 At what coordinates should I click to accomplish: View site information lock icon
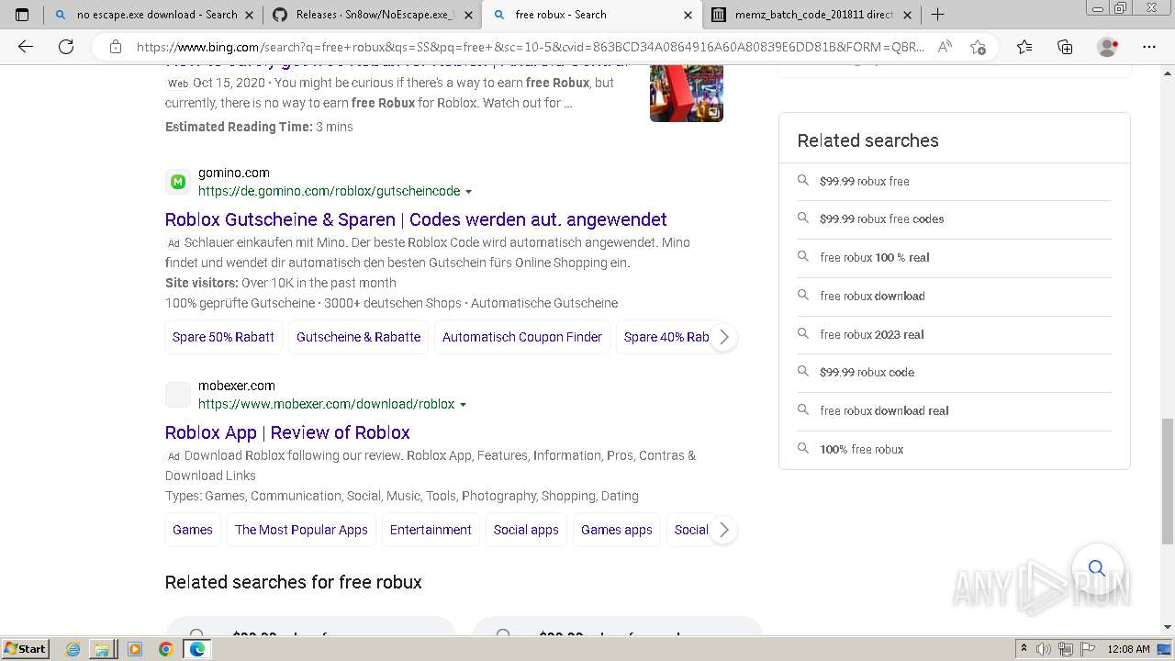tap(116, 47)
